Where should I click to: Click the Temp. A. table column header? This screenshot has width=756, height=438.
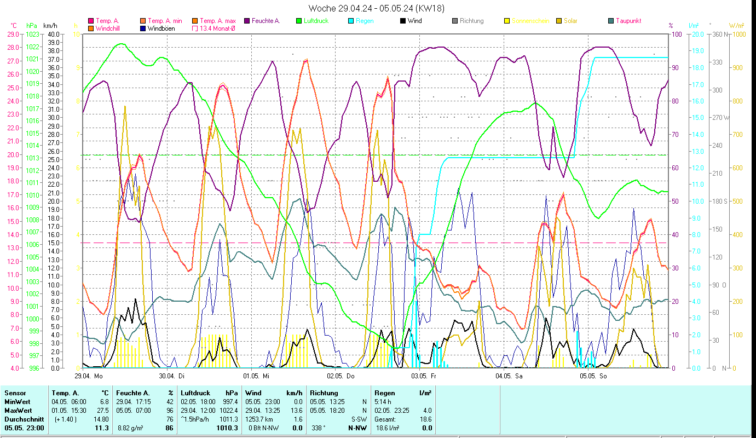pos(66,393)
